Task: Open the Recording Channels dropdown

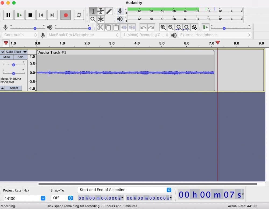Action: (145, 35)
